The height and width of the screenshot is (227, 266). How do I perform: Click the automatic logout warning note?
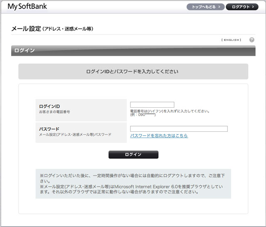click(x=132, y=178)
